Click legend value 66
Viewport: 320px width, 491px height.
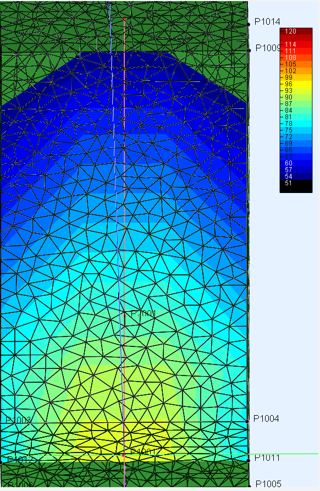(x=289, y=150)
